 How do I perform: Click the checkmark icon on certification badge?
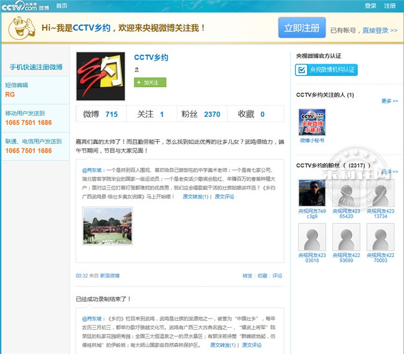click(x=302, y=70)
